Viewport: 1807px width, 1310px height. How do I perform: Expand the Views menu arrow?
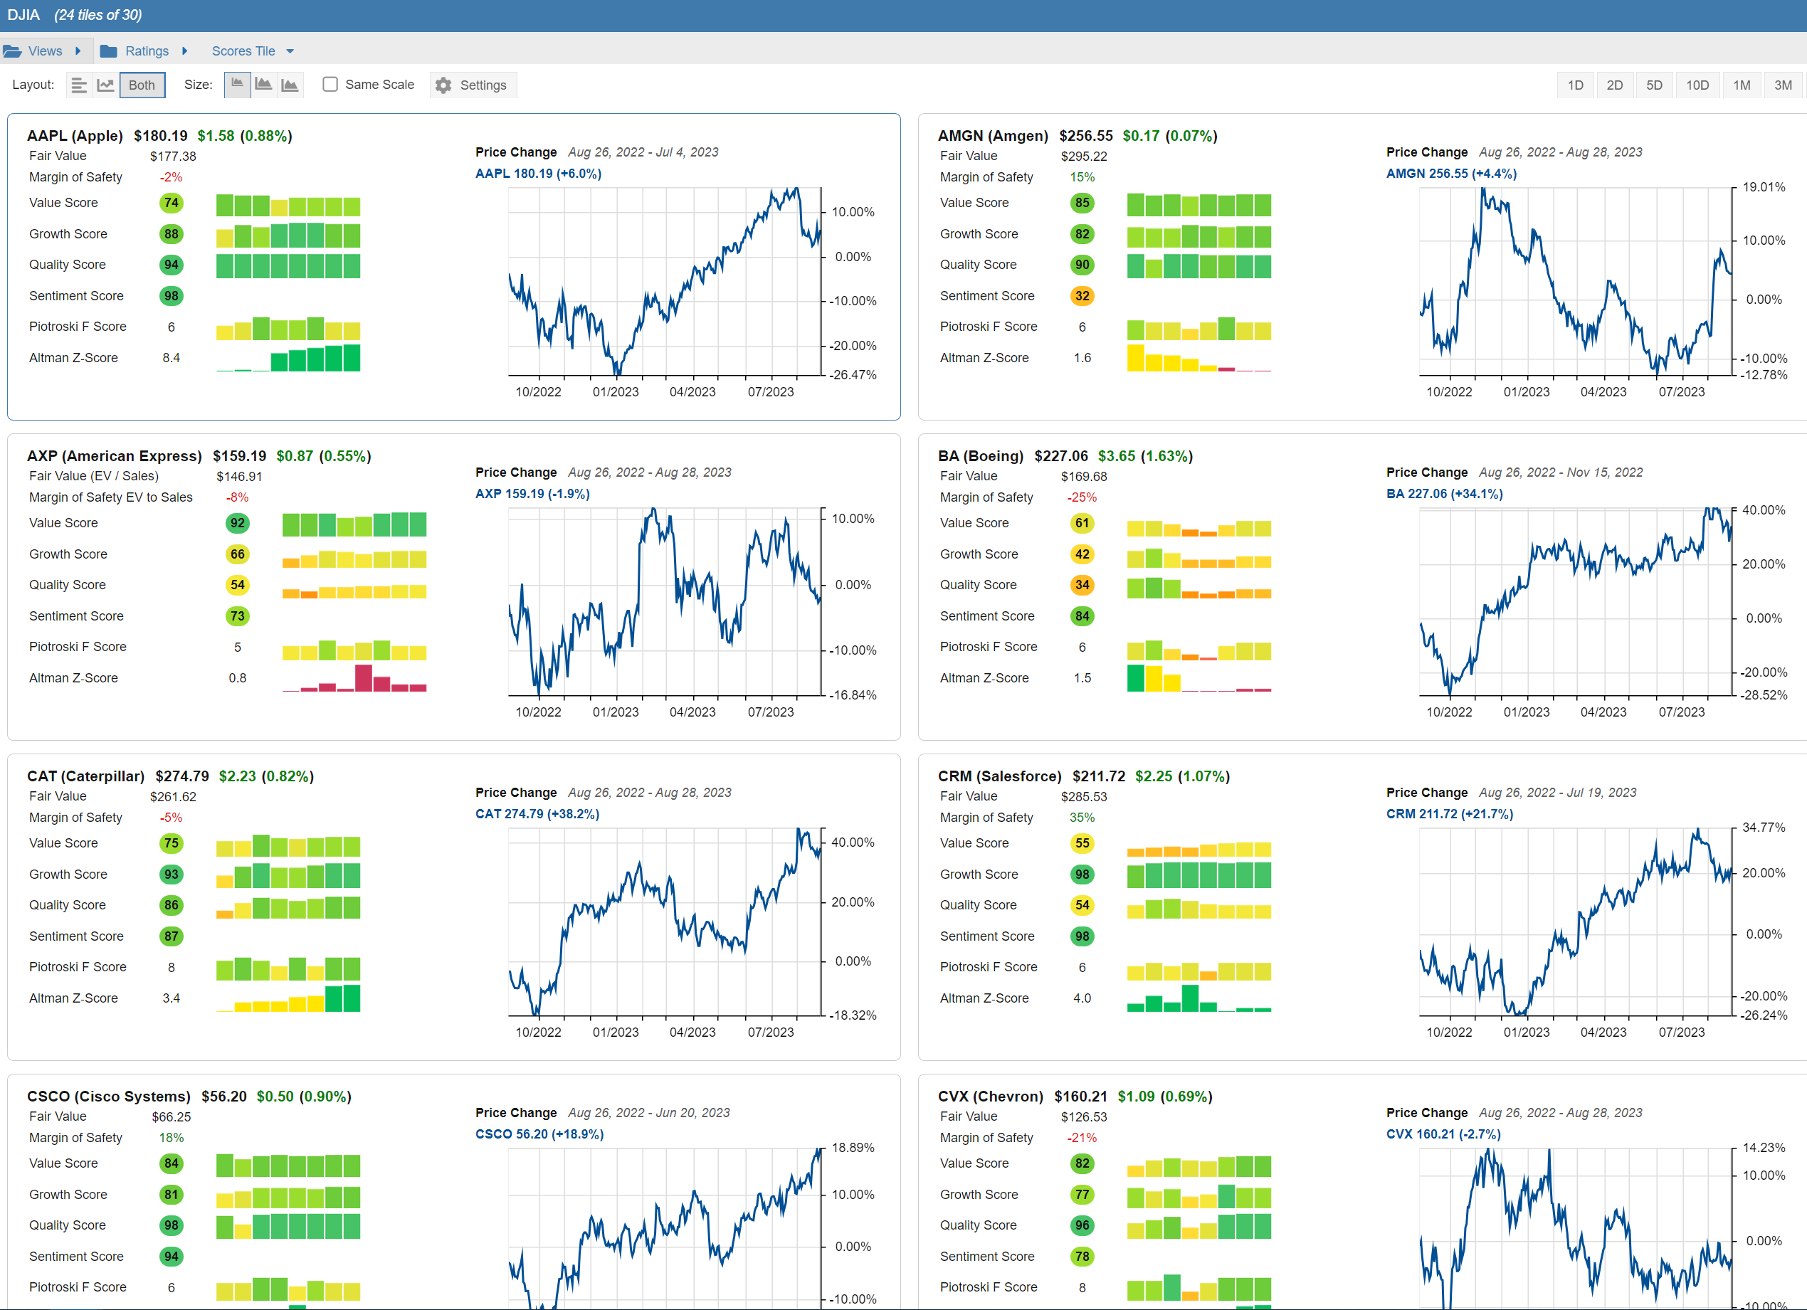click(x=78, y=51)
